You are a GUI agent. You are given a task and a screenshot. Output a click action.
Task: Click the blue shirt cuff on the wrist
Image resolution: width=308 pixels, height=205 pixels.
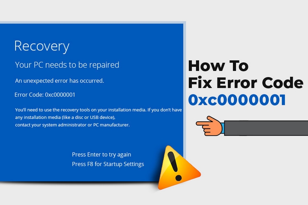click(x=222, y=128)
